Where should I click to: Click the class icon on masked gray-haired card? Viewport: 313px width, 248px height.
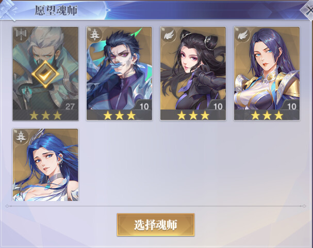21,35
